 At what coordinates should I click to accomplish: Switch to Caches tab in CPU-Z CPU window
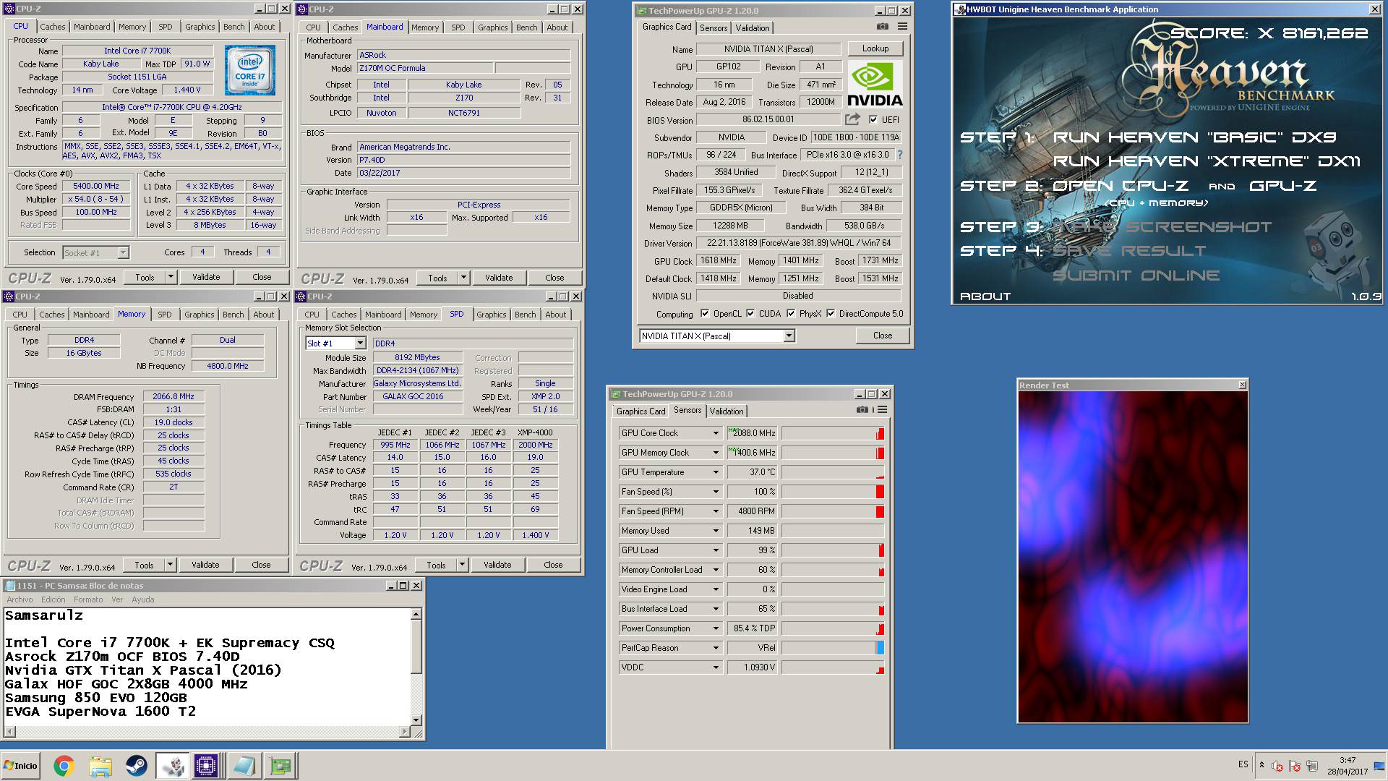52,27
